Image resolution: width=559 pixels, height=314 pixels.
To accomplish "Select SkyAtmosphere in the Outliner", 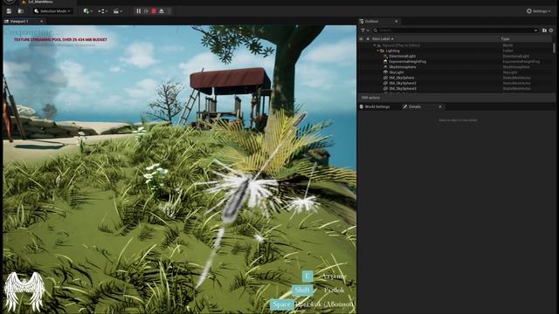I will point(402,67).
